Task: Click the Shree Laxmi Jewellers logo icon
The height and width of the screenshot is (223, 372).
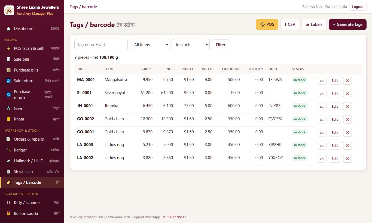Action: (x=9, y=10)
